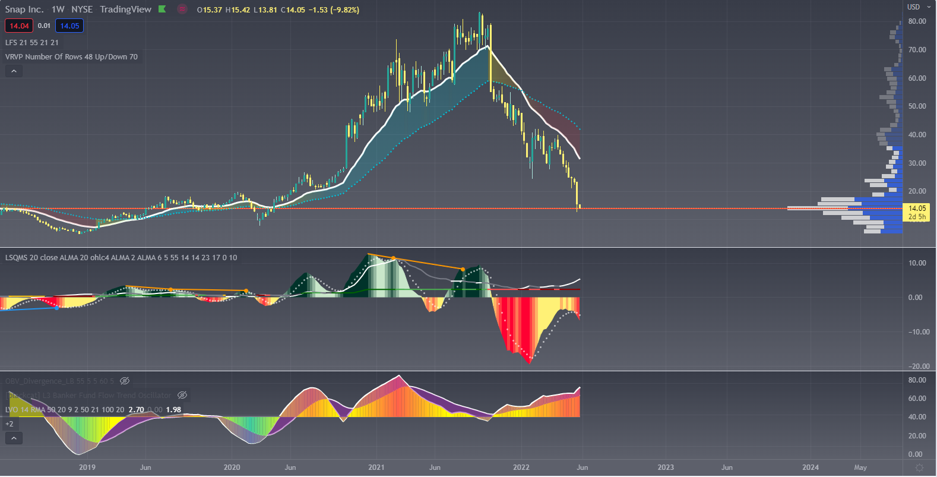Click the 14.05 blue buy price button
Screen dimensions: 937x477
click(69, 26)
